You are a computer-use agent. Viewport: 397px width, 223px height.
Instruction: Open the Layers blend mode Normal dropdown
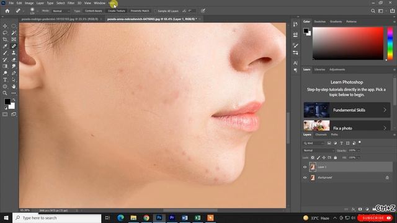point(319,151)
